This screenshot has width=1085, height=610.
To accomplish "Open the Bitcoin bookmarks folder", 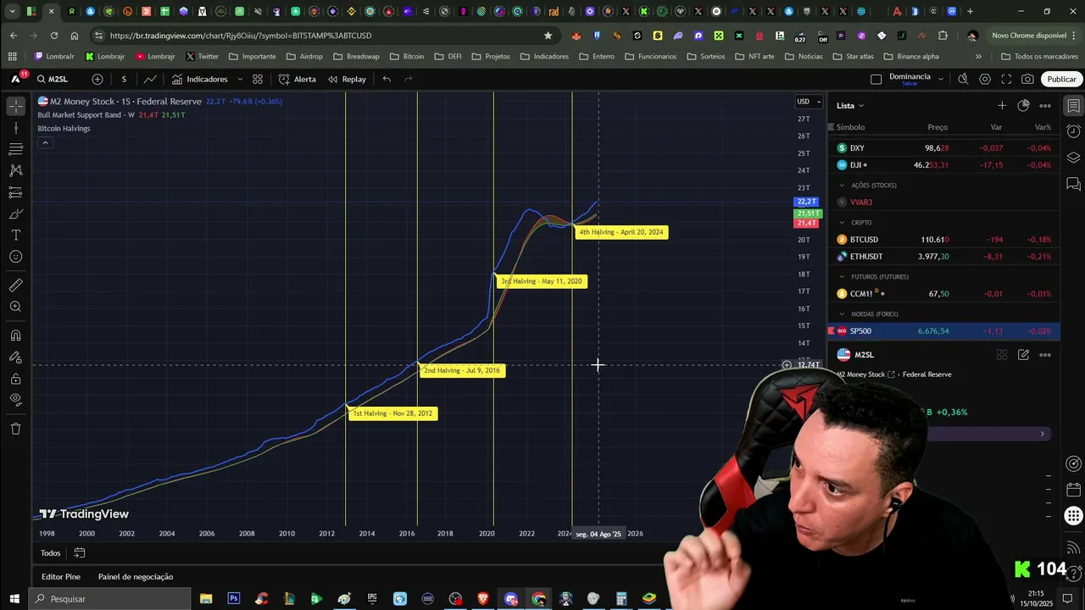I will [407, 57].
